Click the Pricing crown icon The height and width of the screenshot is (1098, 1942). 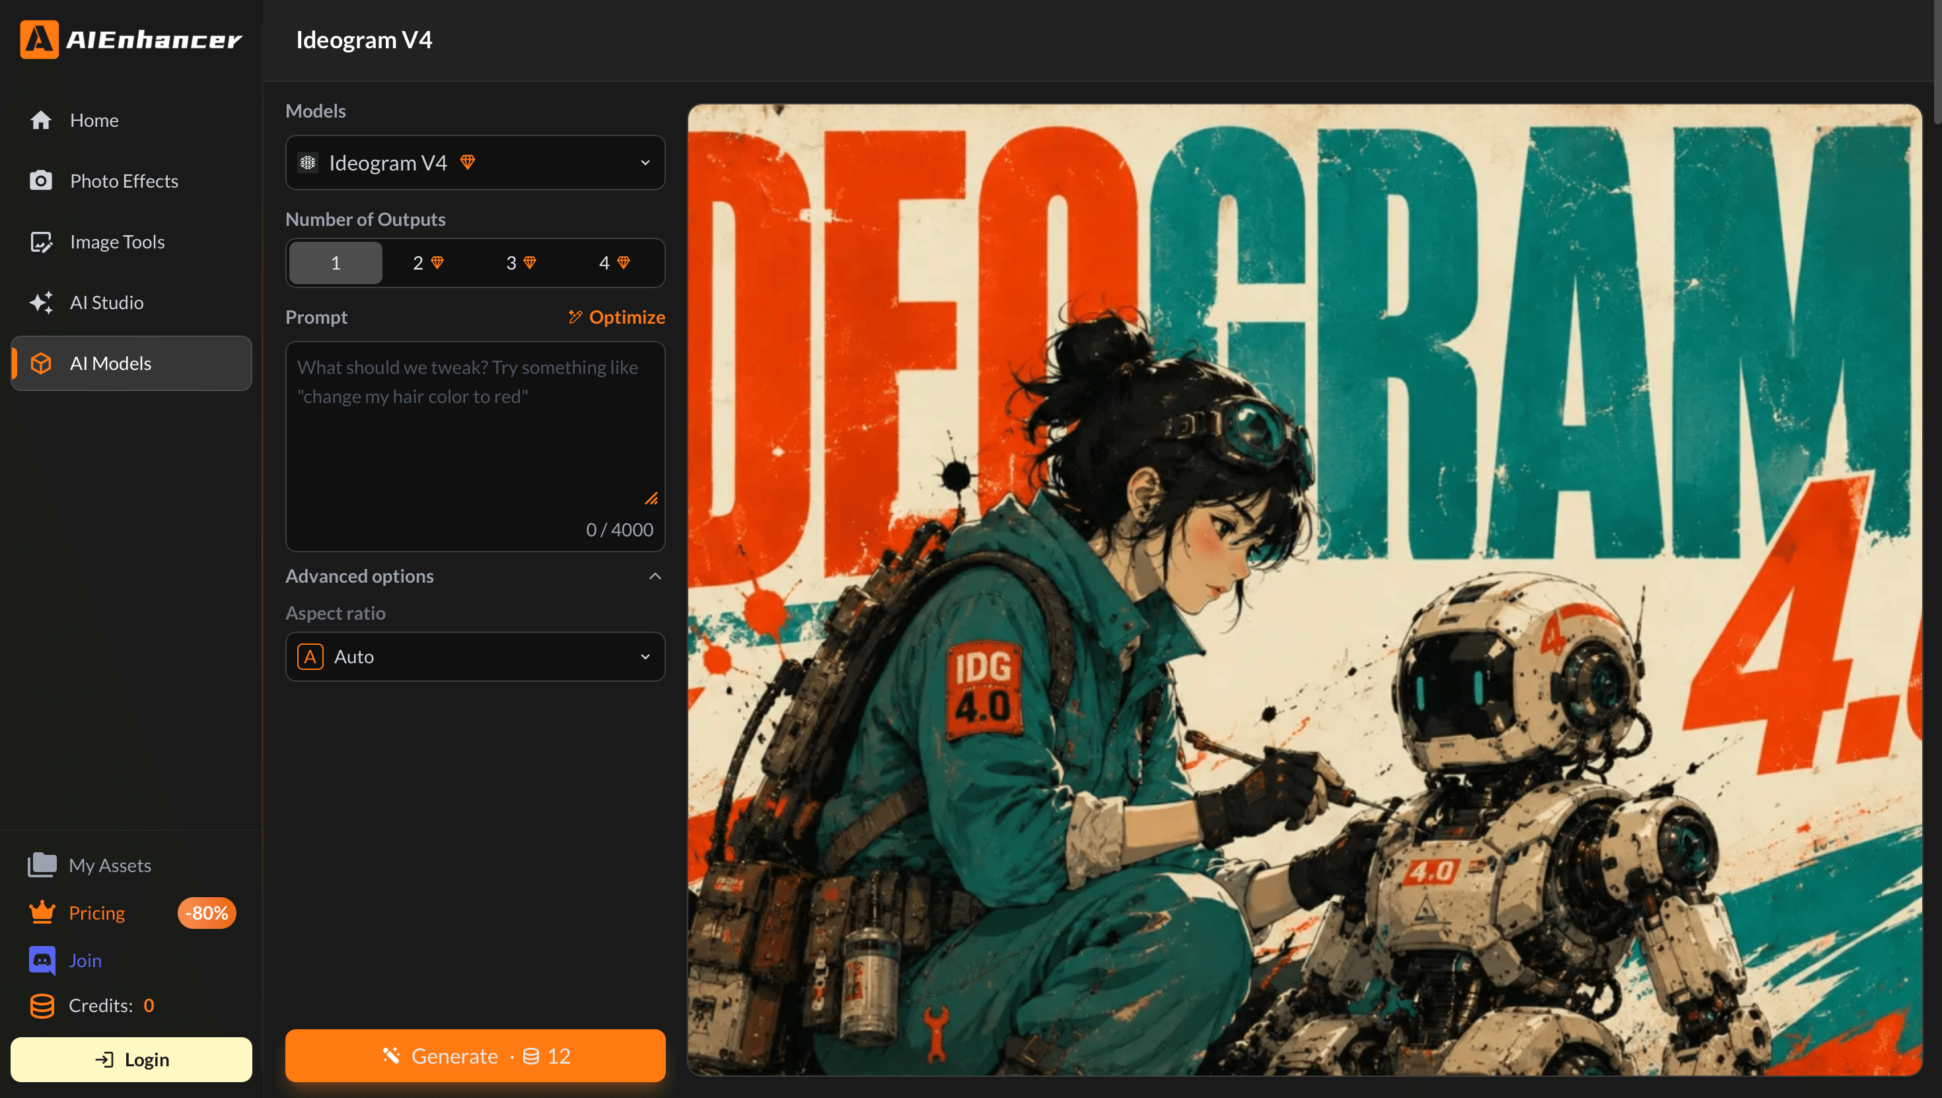42,912
